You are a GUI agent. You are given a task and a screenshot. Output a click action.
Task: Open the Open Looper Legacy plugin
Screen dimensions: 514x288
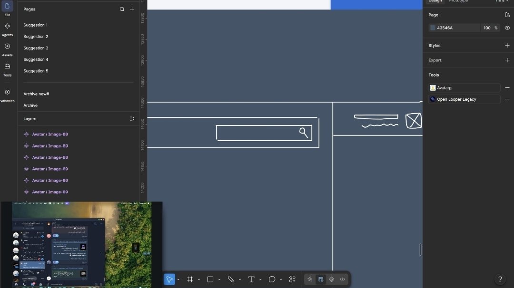pos(465,99)
